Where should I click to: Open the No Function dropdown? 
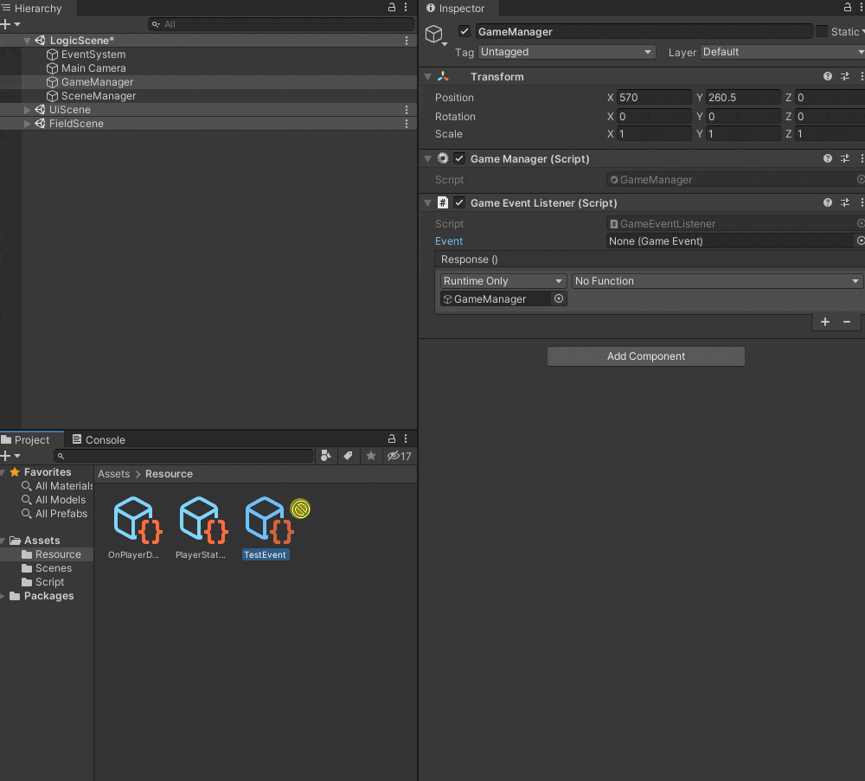(717, 281)
